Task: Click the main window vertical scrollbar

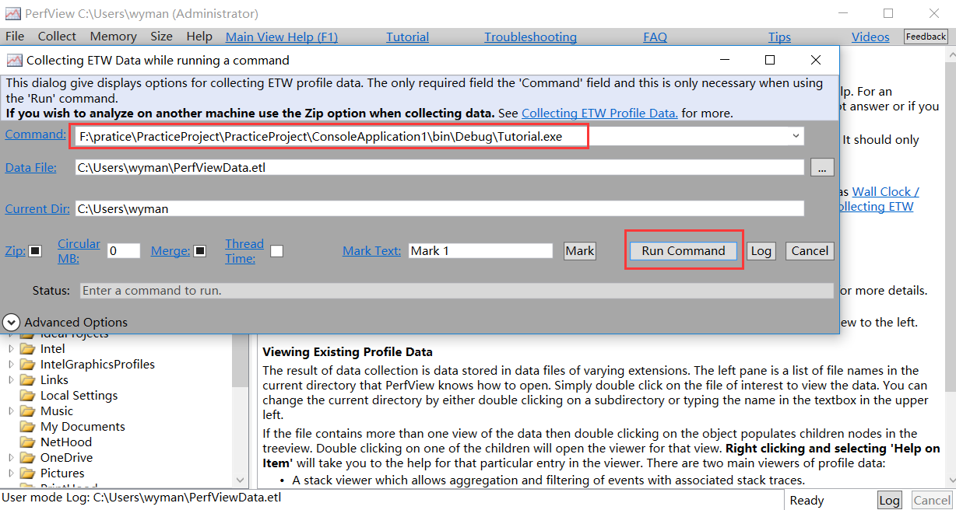Action: (949, 268)
